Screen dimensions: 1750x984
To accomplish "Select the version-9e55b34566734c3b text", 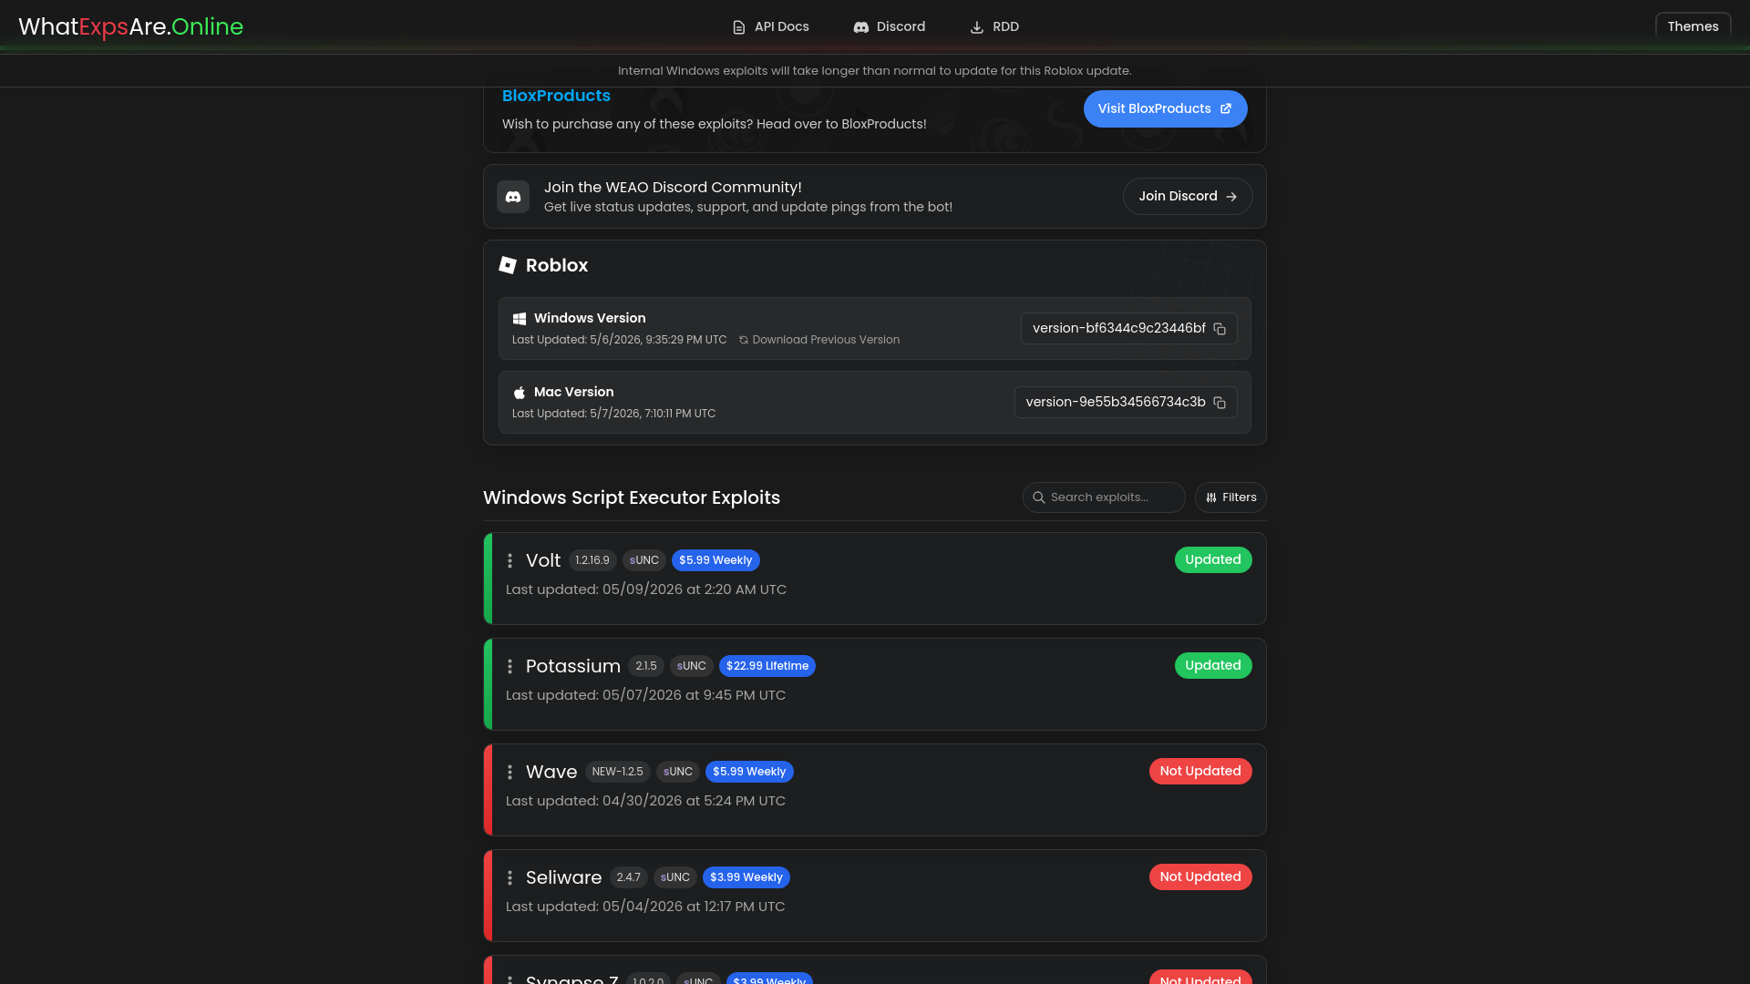I will pyautogui.click(x=1116, y=402).
